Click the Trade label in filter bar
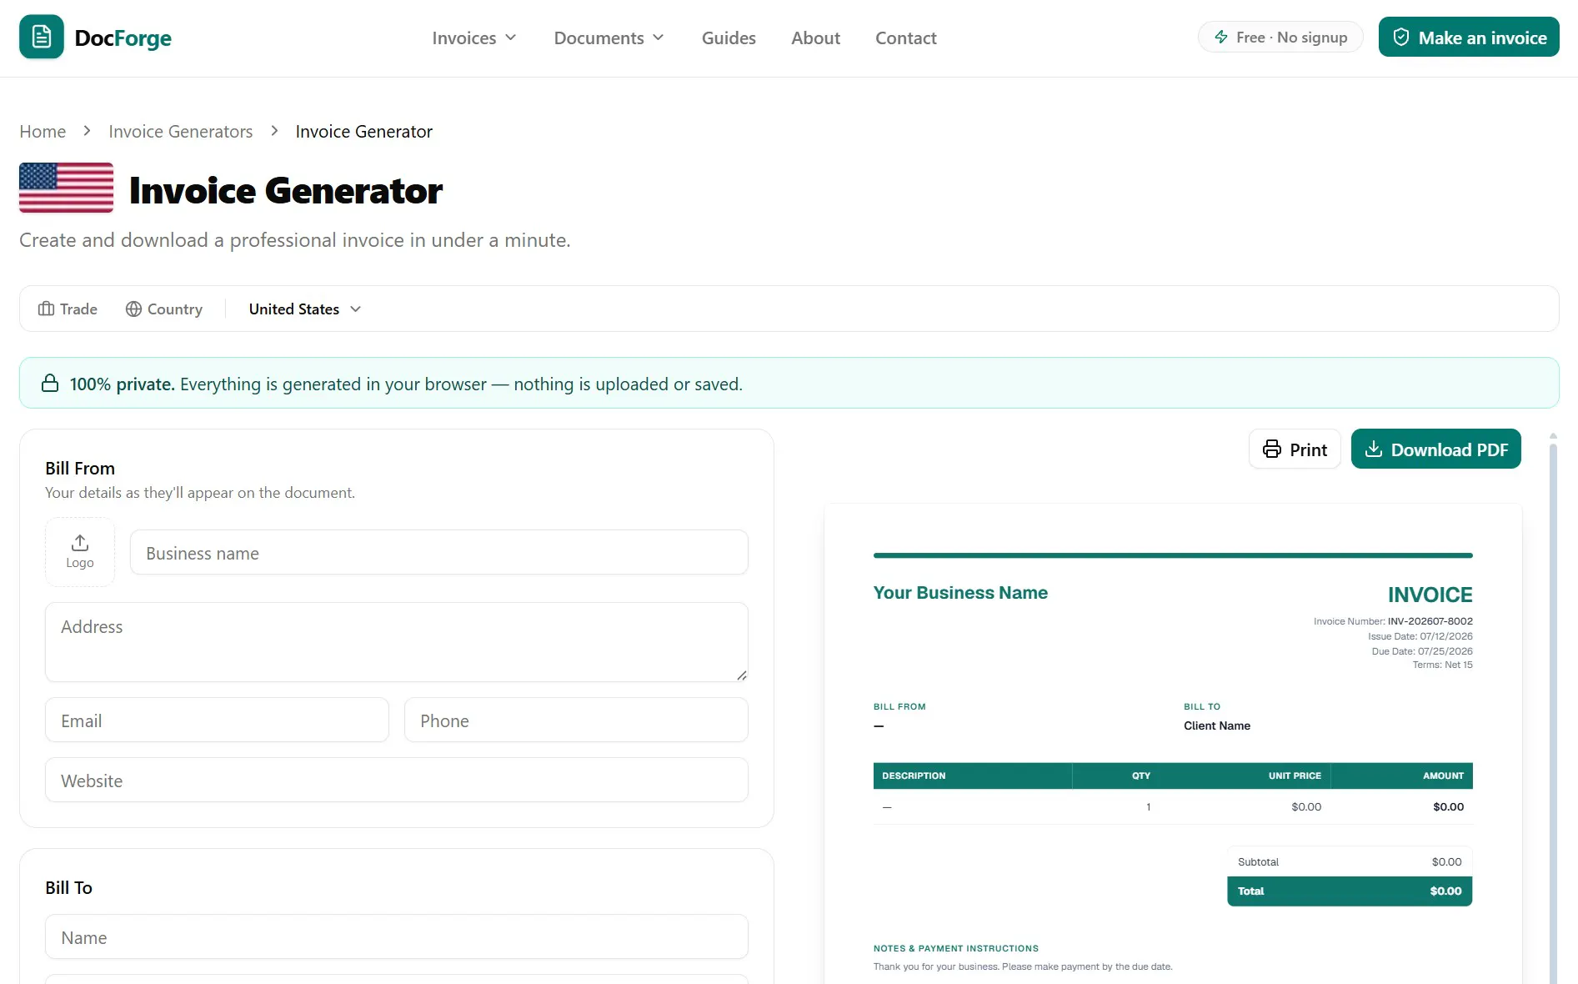This screenshot has height=984, width=1578. (x=78, y=309)
